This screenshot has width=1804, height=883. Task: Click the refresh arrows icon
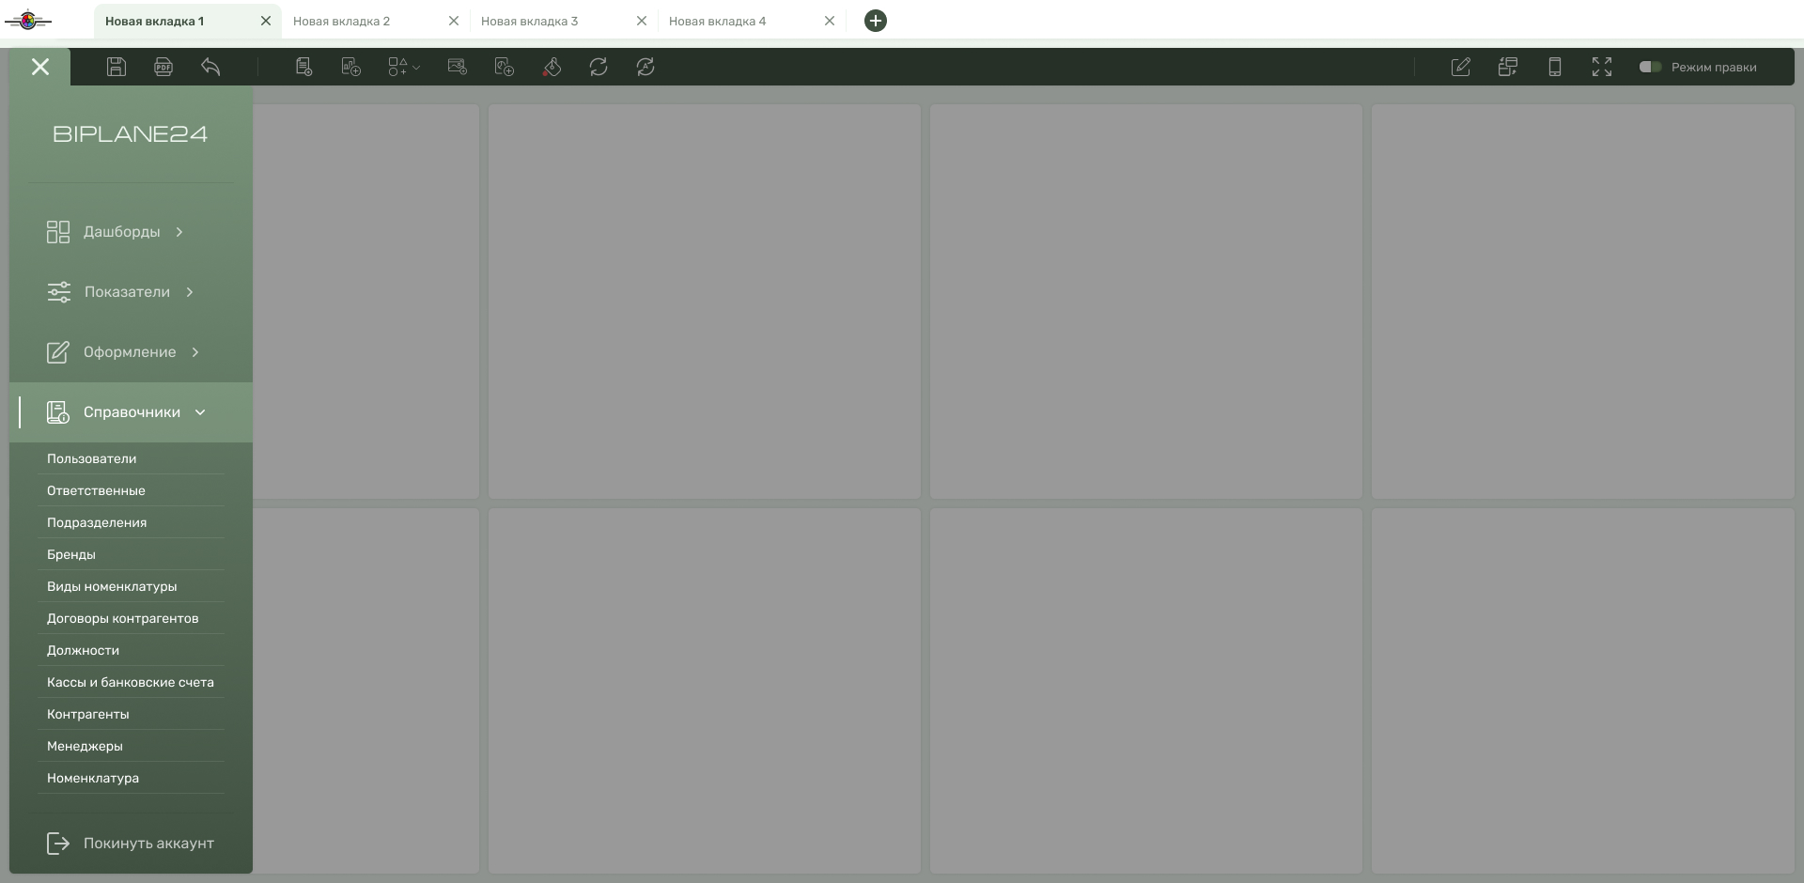point(599,67)
